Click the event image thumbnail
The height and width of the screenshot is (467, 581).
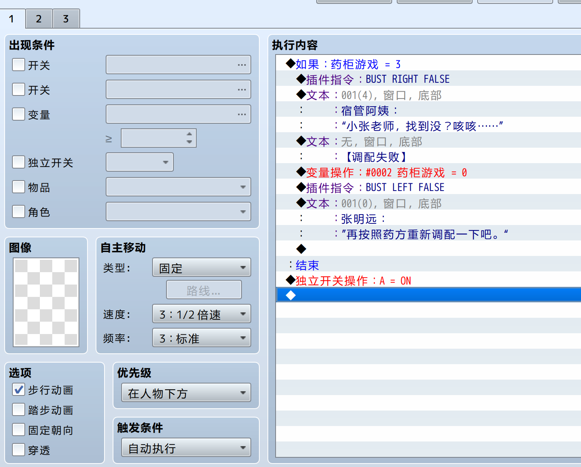(x=46, y=302)
